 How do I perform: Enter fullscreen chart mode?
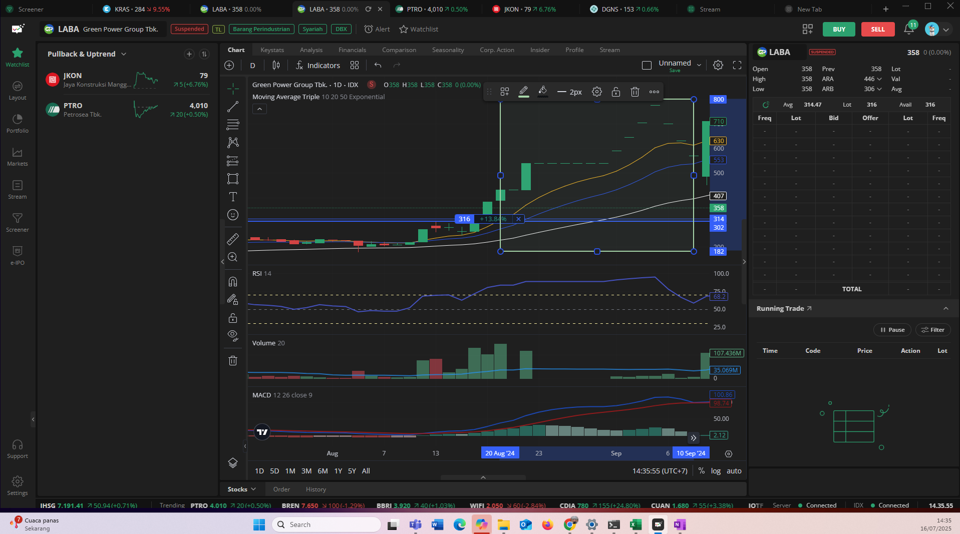[737, 65]
